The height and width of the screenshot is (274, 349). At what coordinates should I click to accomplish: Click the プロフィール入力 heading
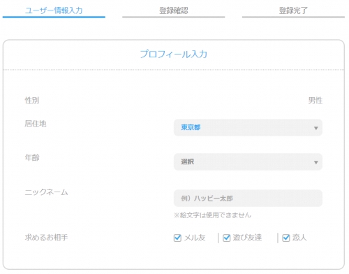pyautogui.click(x=174, y=54)
